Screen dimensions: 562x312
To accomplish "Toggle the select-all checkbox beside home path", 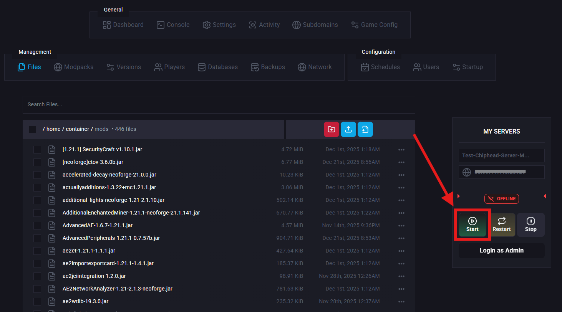I will [33, 129].
